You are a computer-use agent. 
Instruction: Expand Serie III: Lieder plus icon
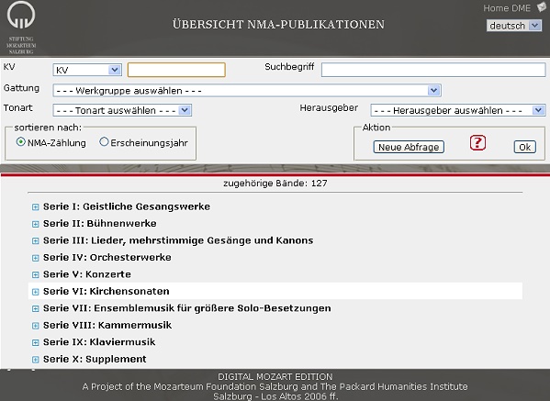(36, 240)
